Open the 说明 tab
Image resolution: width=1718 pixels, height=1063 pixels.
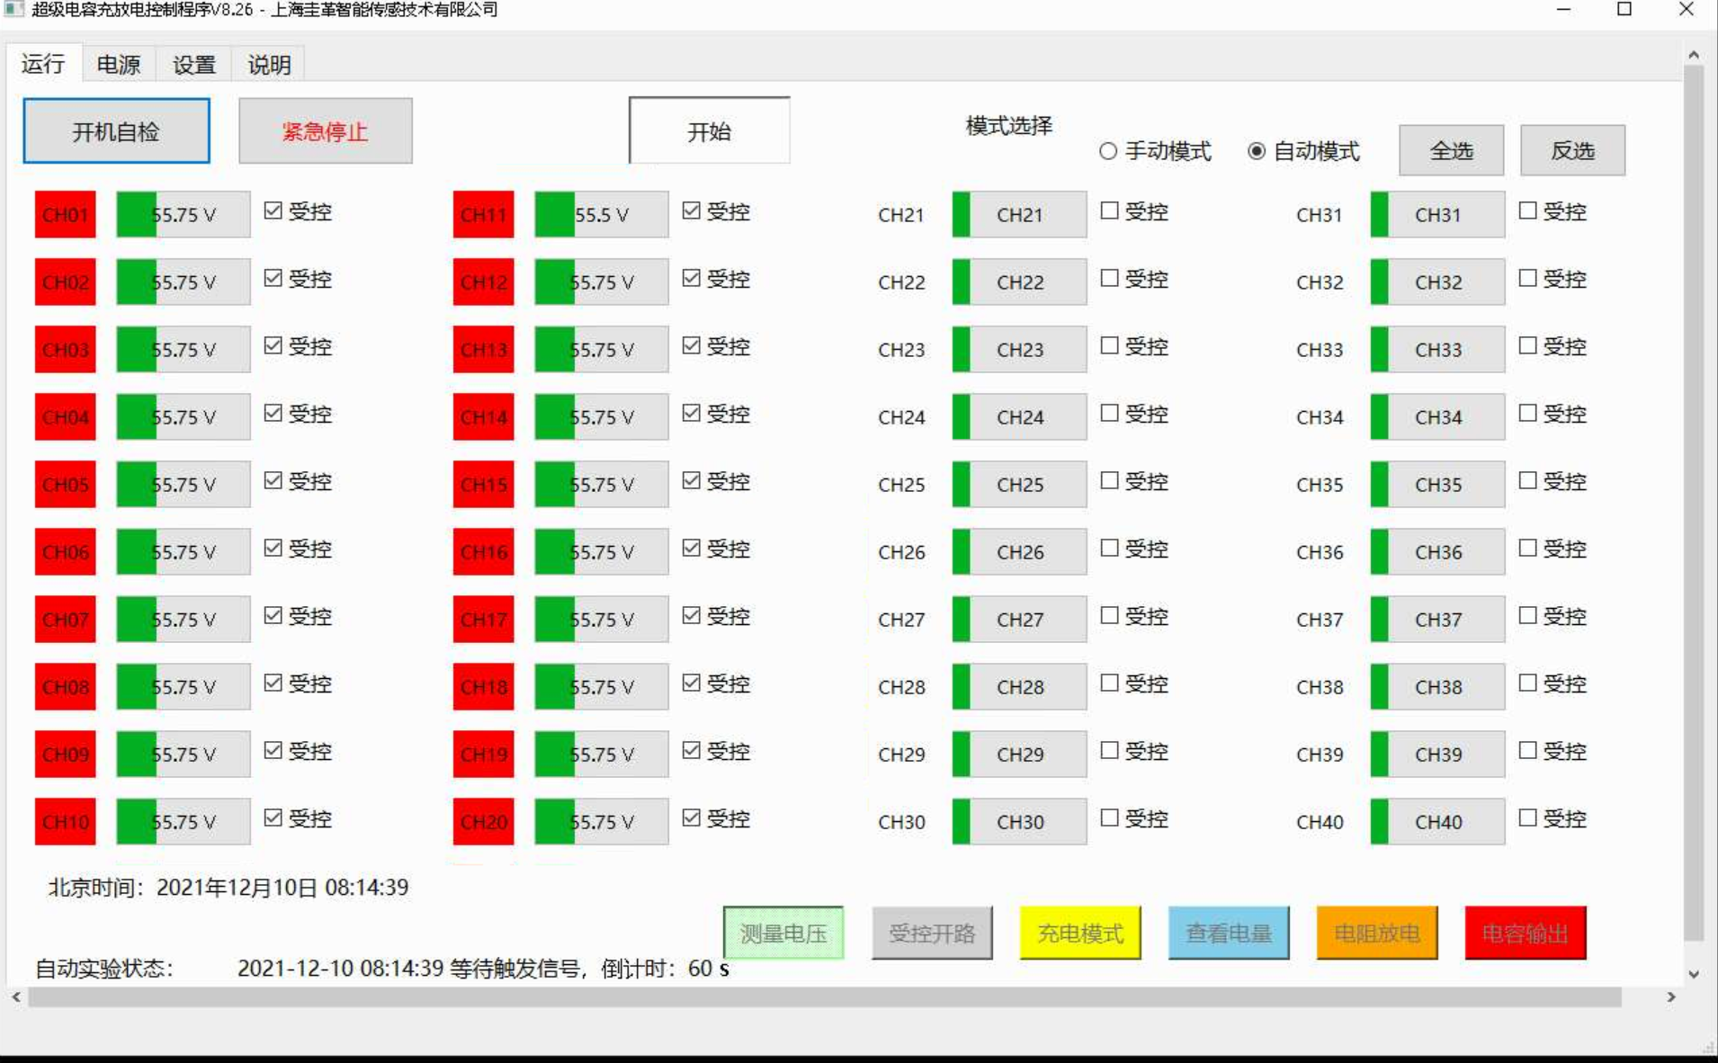point(269,65)
